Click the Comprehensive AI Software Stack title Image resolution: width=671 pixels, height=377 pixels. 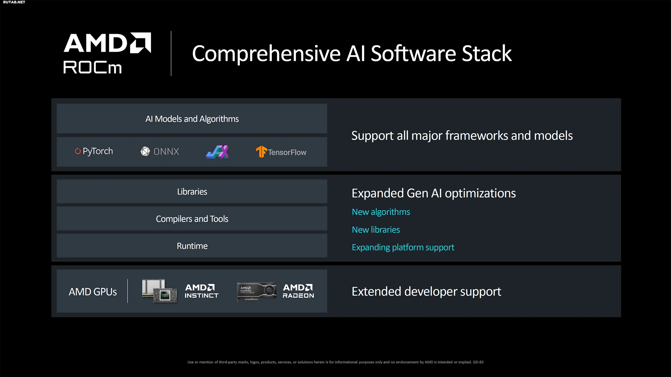[352, 54]
